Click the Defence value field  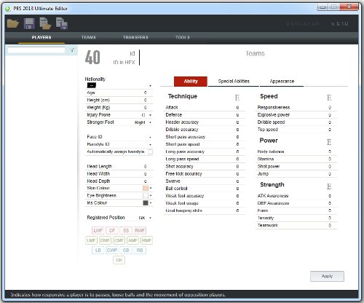pos(237,115)
